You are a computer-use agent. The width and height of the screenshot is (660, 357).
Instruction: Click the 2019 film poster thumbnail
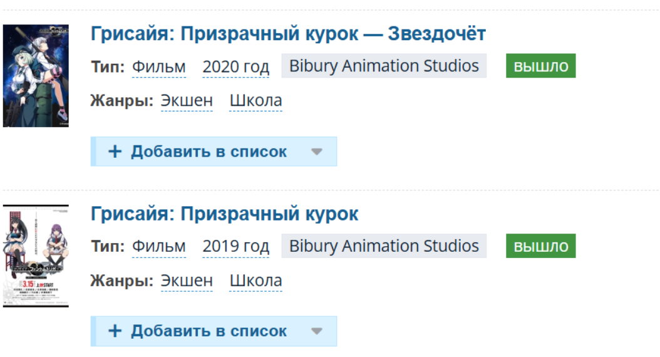36,256
